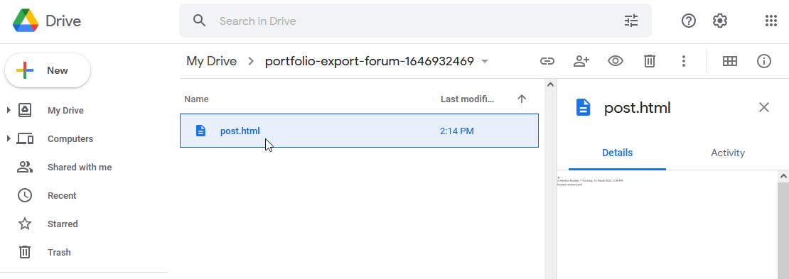Open More actions three-dot menu

coord(684,61)
